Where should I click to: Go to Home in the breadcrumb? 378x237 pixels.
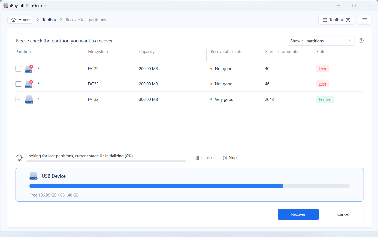tap(20, 20)
